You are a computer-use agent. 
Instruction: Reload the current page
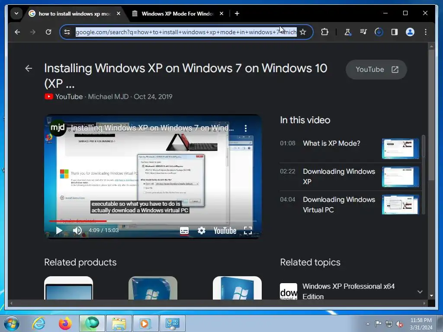48,32
